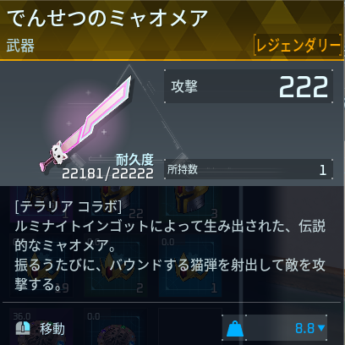Select the bottom slot labeled 36.0
Screen dimensions: 345x345
(x=41, y=326)
